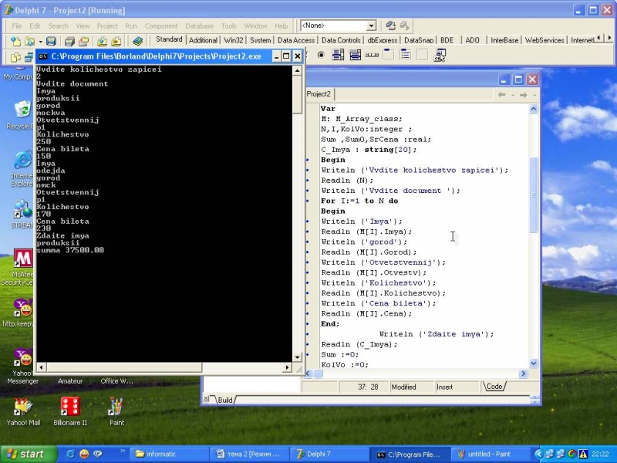Image resolution: width=617 pixels, height=463 pixels.
Task: Open the back-history dropdown in editor
Action: 513,95
